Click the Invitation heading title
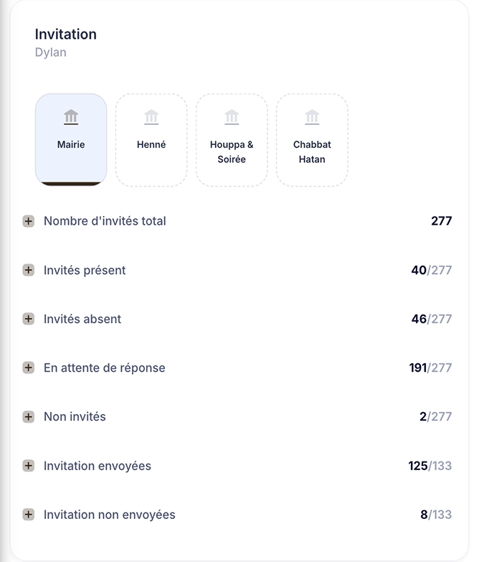Screen dimensions: 479x562 tap(65, 34)
